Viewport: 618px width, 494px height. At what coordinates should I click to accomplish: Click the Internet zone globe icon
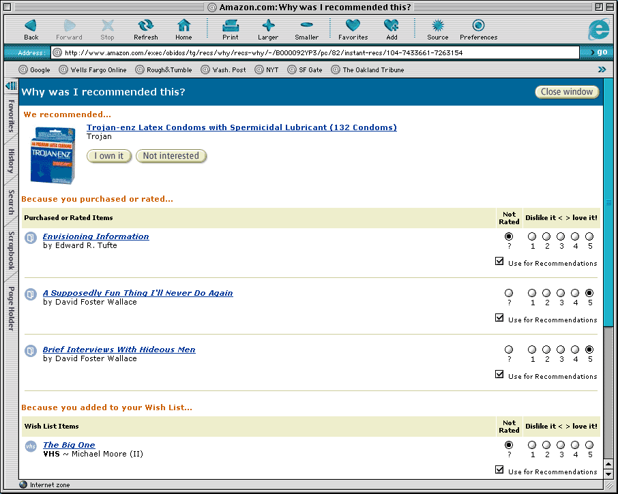23,484
